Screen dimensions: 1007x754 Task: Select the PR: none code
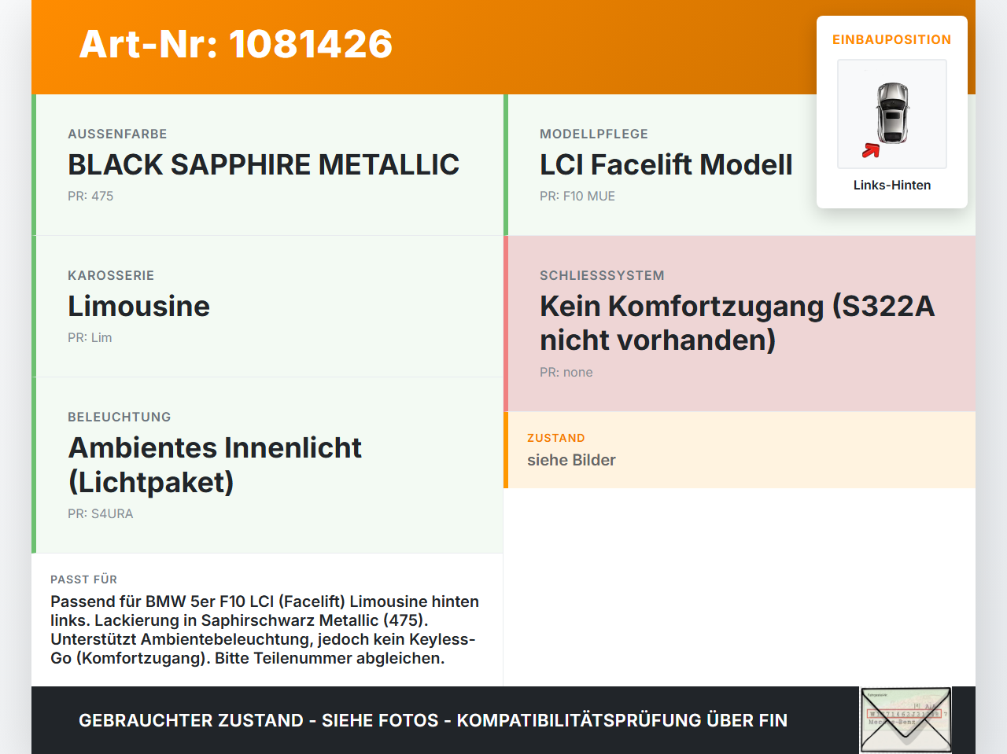(x=566, y=372)
